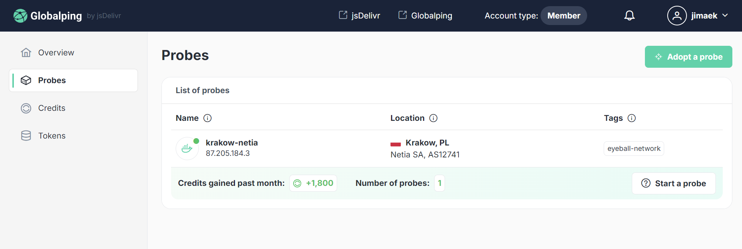This screenshot has height=249, width=742.
Task: Click the sparkle icon in Adopt a probe
Action: pos(658,57)
